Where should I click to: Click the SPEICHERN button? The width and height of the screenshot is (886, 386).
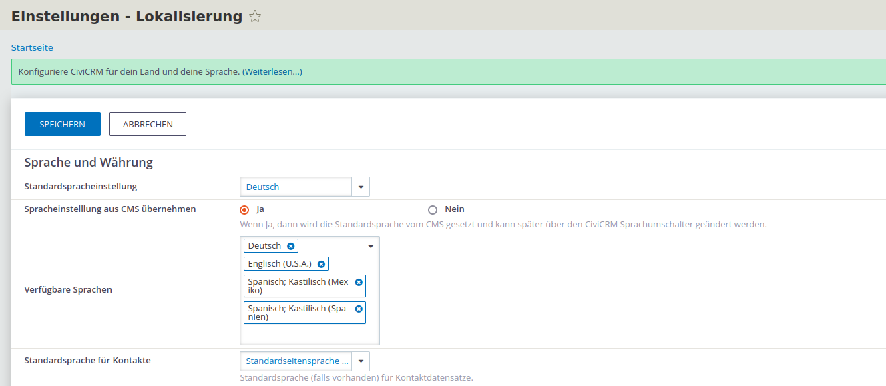click(x=62, y=123)
